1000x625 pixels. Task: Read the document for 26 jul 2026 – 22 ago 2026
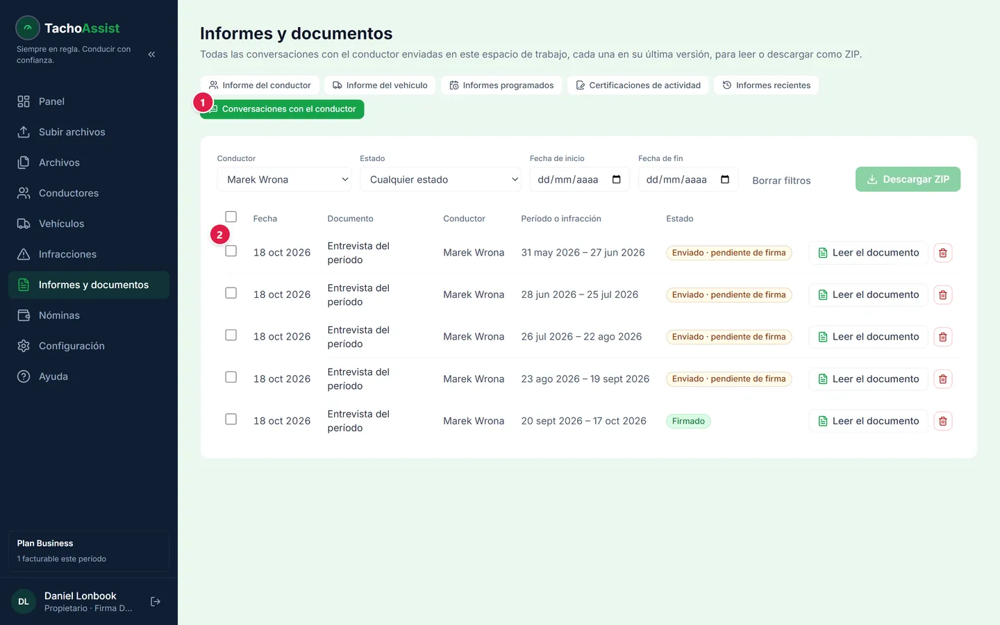point(868,337)
